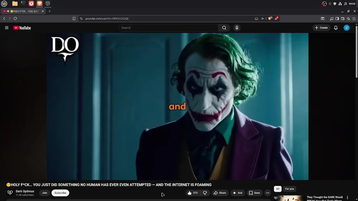
Task: Open the Brave playlist music icon
Action: [332, 19]
